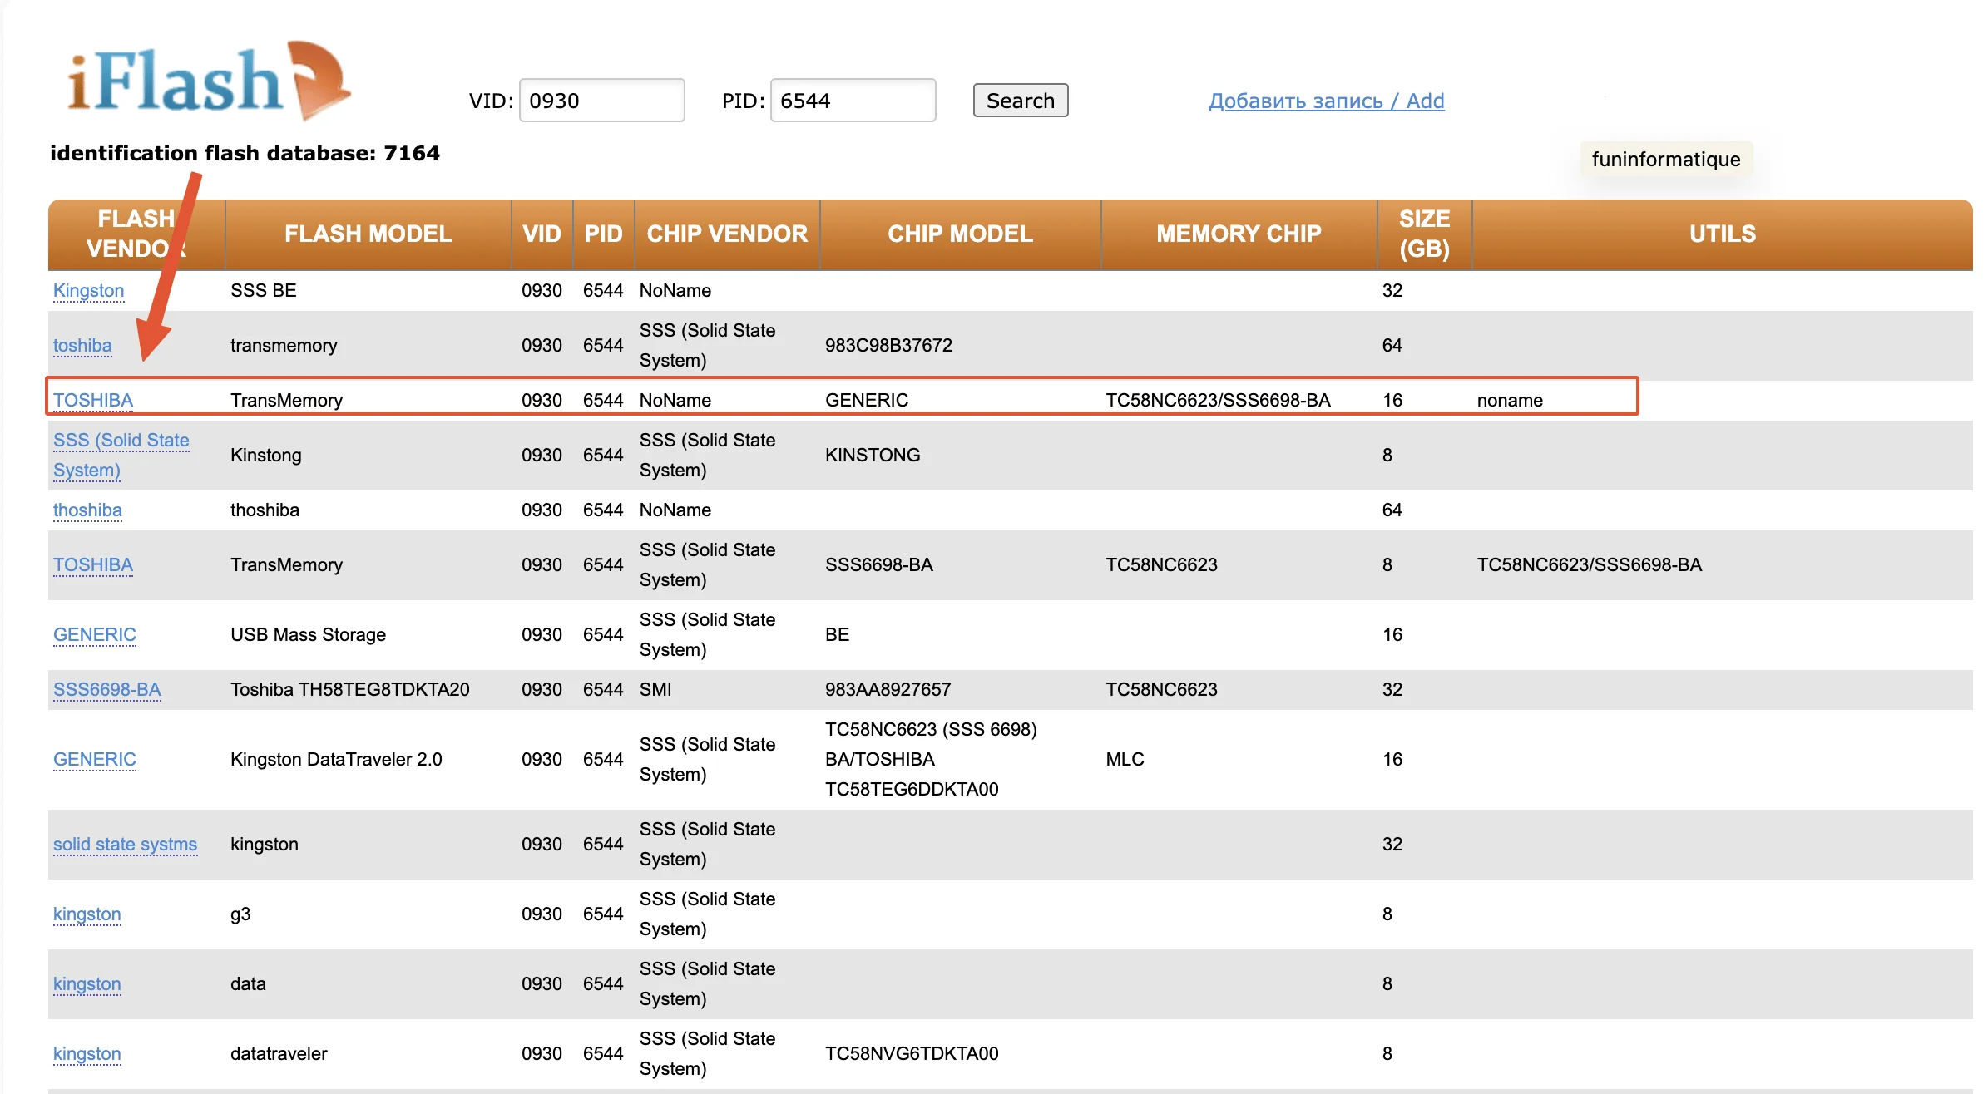Open the Добавить запись / Add link
The image size is (1988, 1094).
click(x=1326, y=101)
